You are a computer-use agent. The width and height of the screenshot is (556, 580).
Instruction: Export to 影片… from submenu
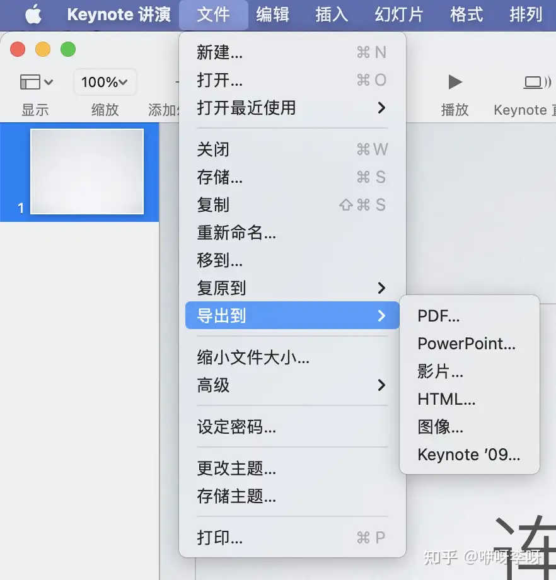pyautogui.click(x=470, y=371)
